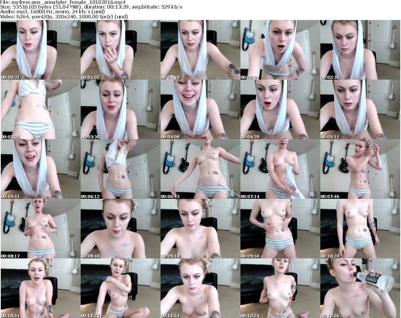The width and height of the screenshot is (401, 318).
Task: Click the thumbnail stamped 00:10:20
Action: pos(360,229)
